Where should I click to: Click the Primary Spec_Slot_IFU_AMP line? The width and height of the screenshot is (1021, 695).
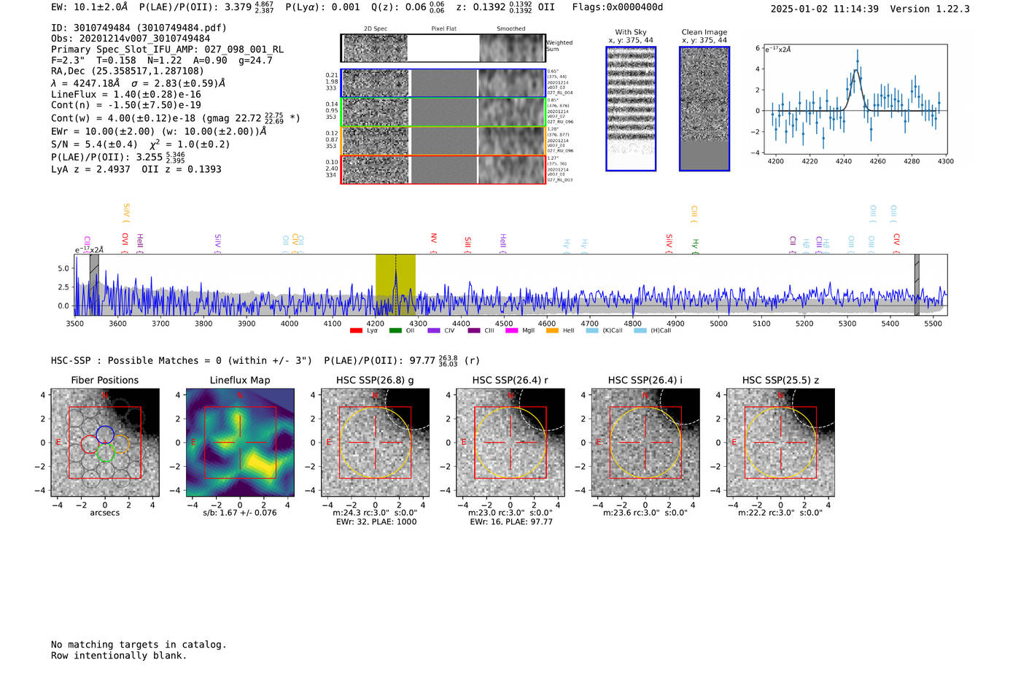(x=168, y=50)
